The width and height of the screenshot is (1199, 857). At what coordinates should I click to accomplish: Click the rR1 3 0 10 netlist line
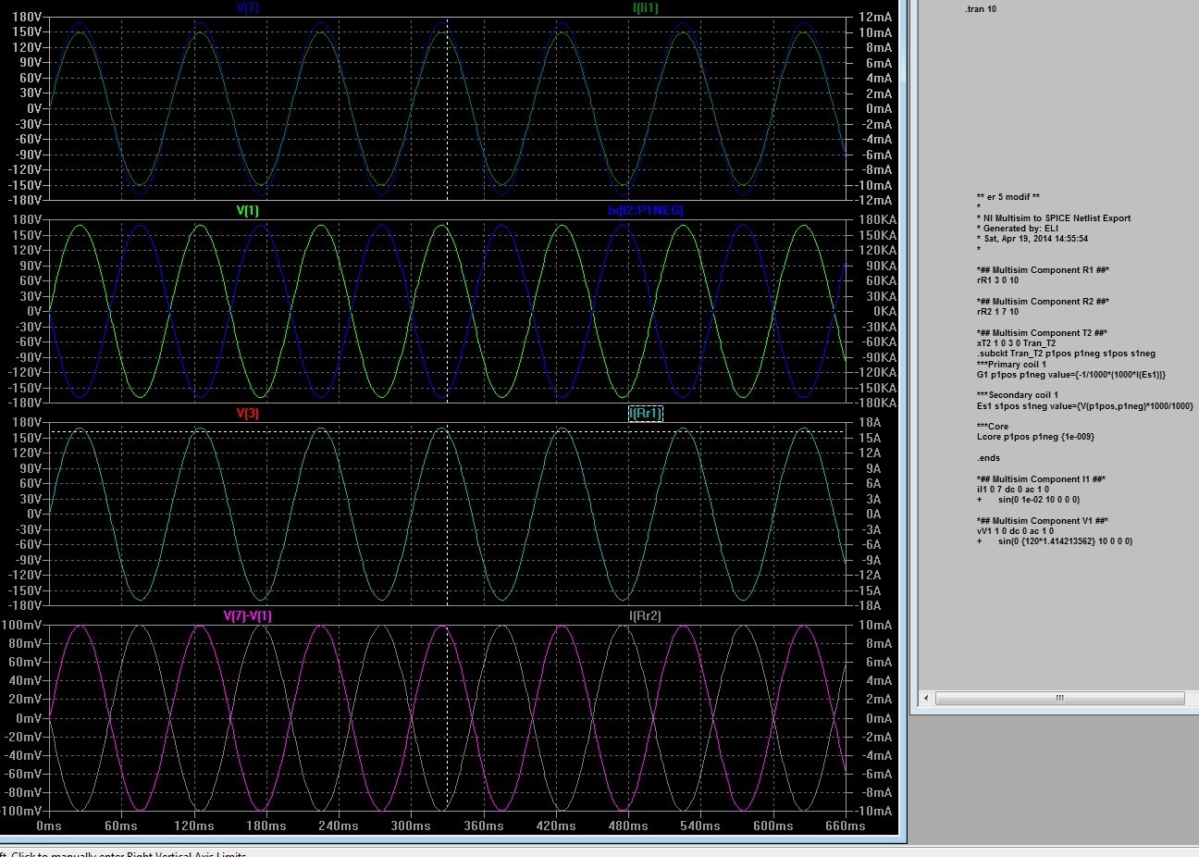[997, 280]
